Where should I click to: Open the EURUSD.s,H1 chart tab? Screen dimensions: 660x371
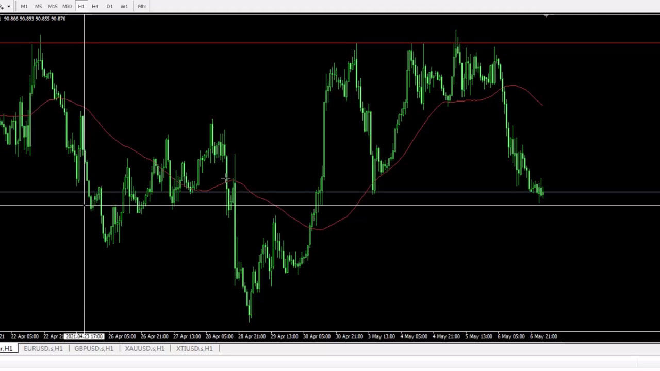43,349
